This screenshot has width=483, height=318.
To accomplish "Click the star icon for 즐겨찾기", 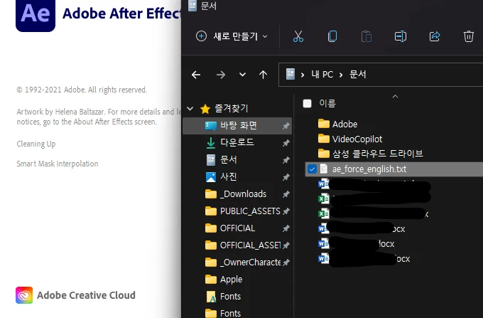I will (205, 109).
